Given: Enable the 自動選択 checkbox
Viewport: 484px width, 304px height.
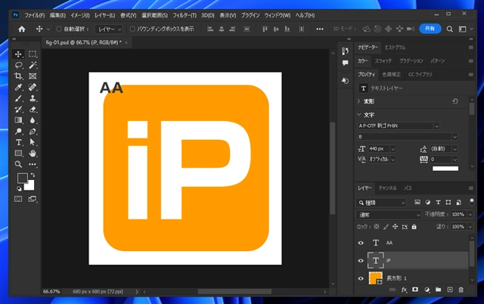Looking at the screenshot, I should tap(60, 29).
